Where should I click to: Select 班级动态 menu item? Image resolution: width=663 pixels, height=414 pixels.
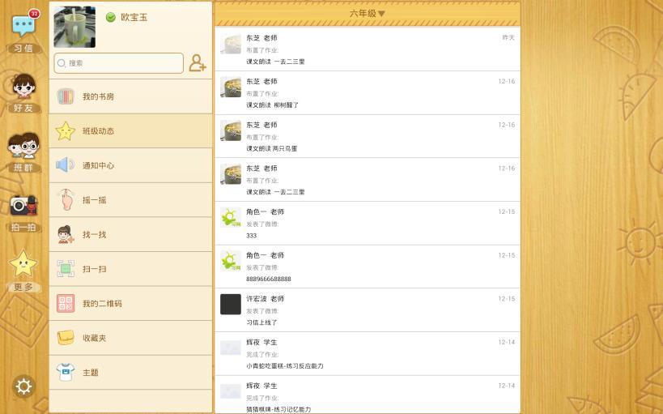(x=130, y=131)
